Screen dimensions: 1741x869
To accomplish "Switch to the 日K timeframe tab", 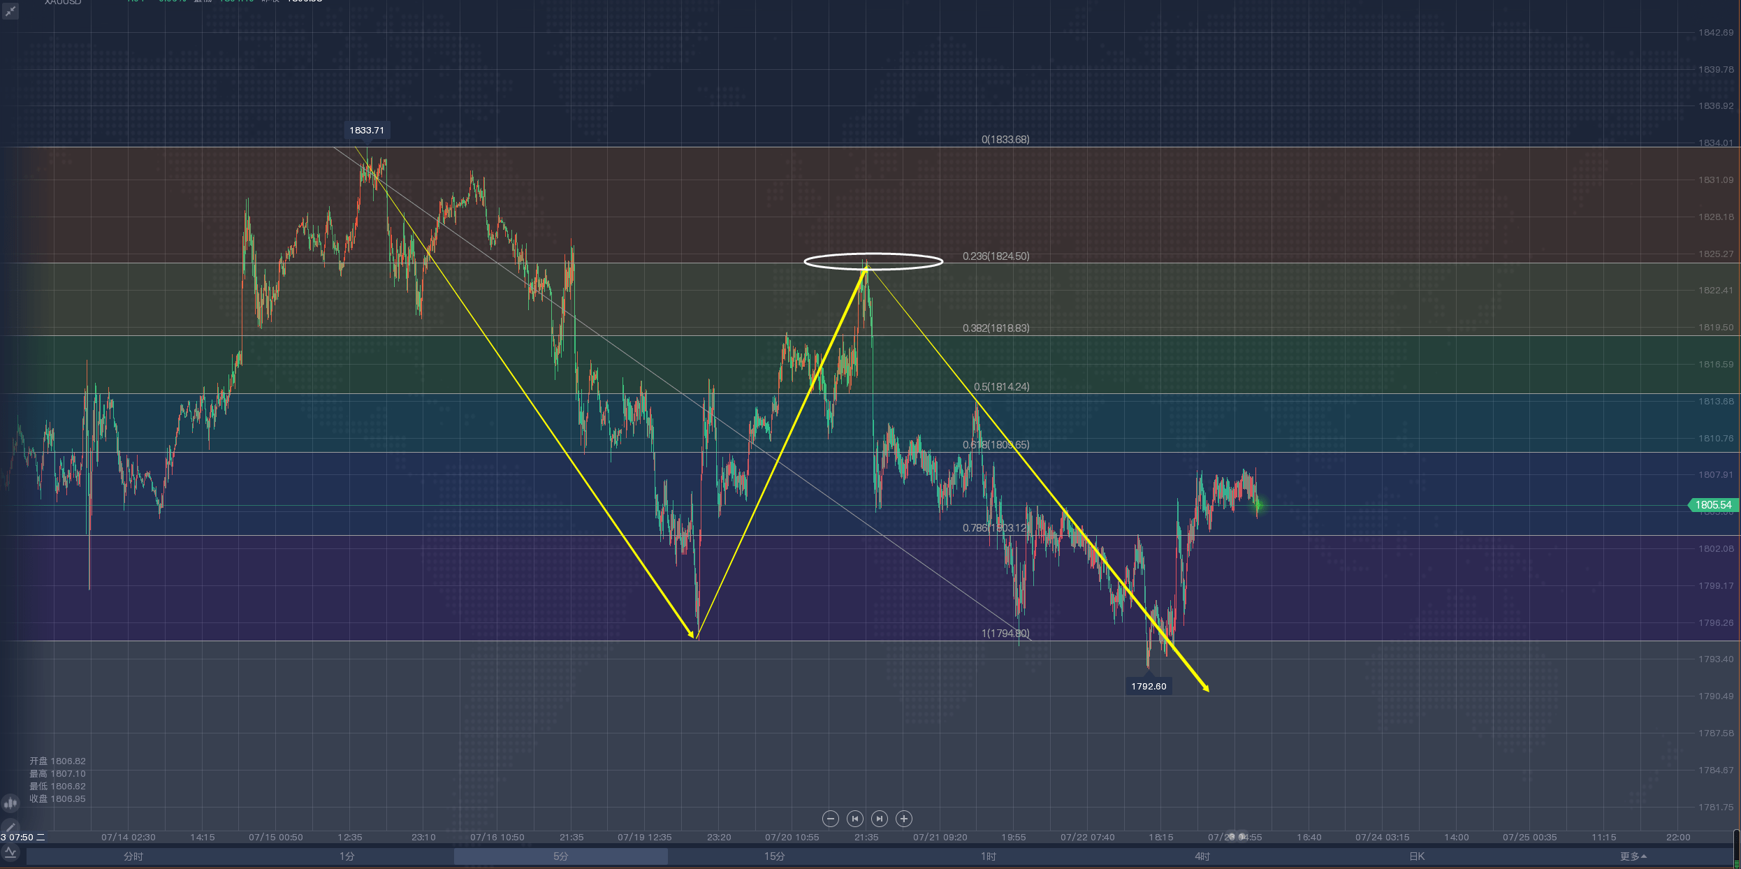I will click(x=1416, y=856).
